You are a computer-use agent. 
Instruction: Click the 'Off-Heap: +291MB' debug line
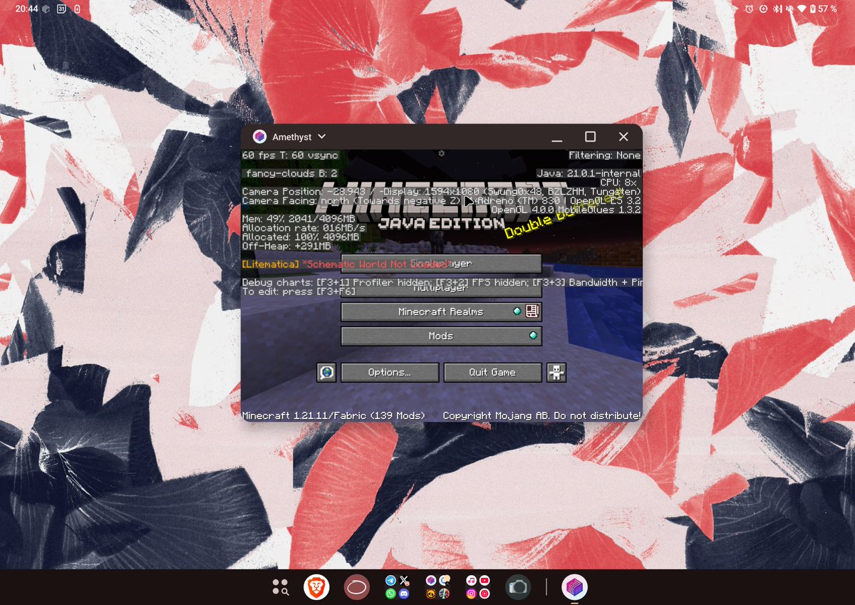(286, 246)
